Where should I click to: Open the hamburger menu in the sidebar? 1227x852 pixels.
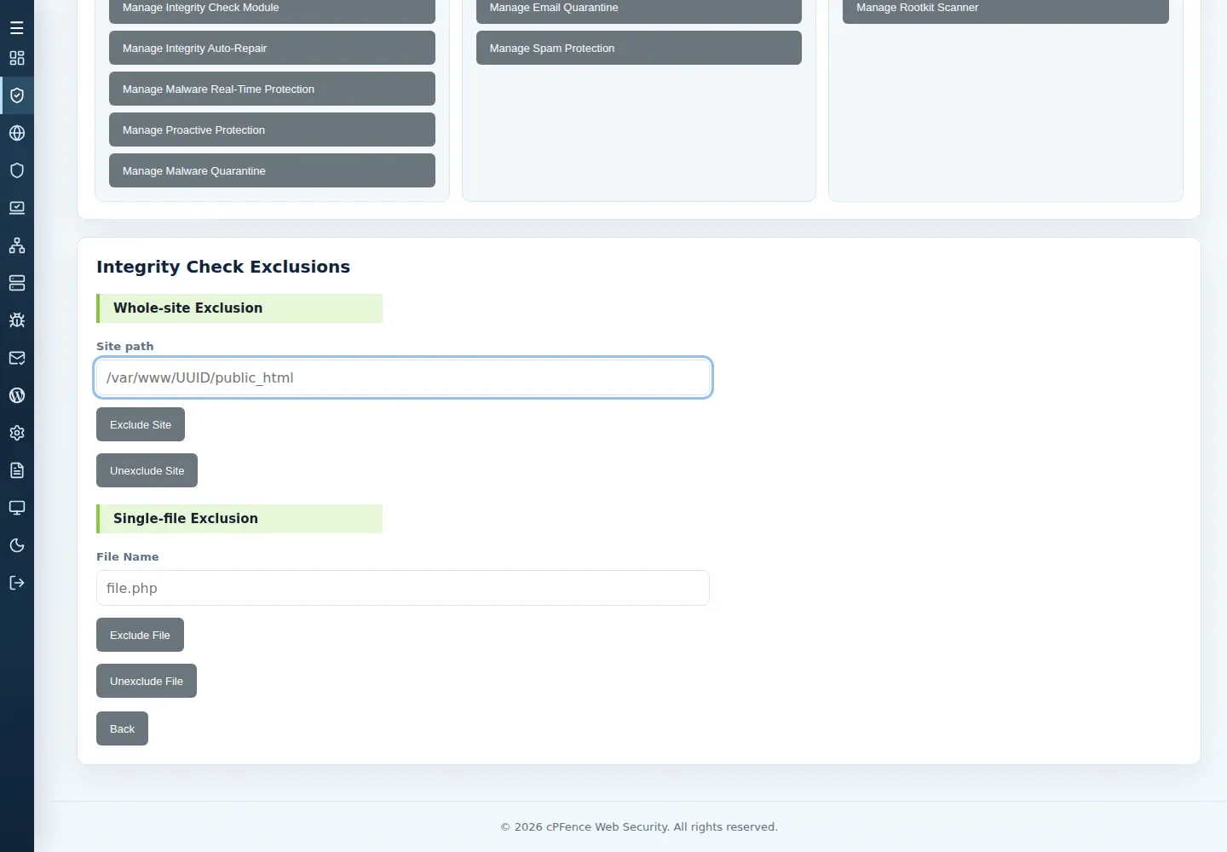[17, 28]
